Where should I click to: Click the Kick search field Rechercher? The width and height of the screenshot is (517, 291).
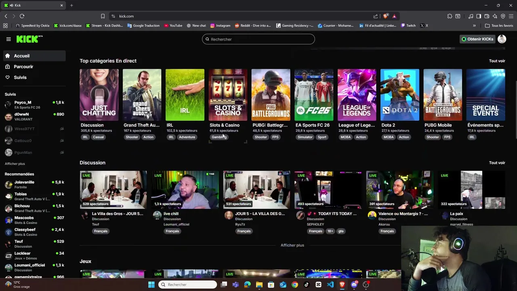coord(258,39)
